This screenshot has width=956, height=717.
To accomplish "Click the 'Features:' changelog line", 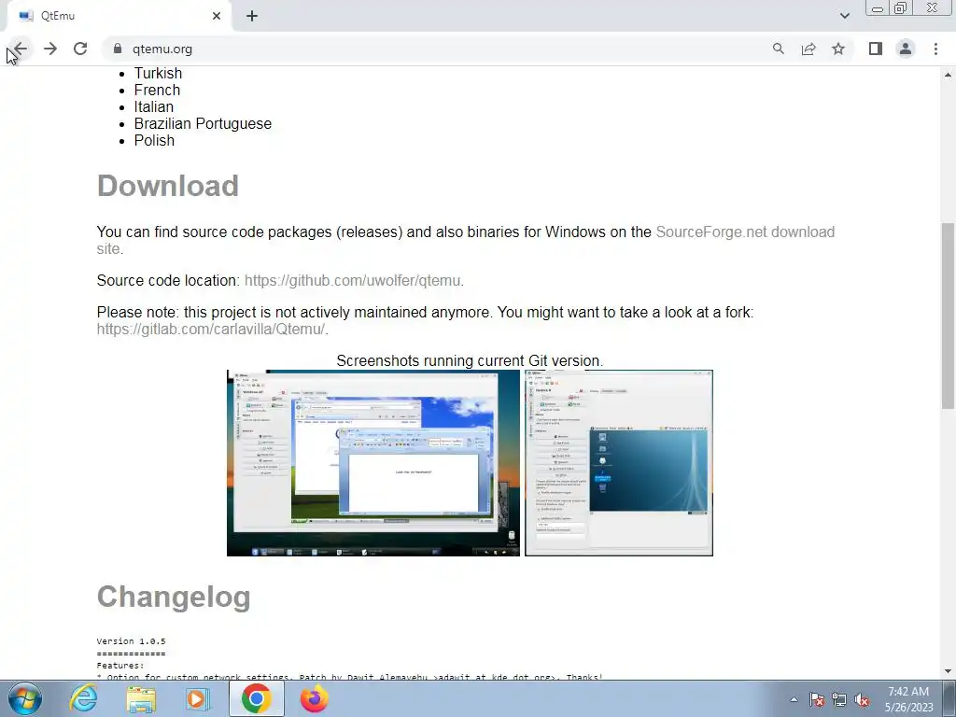I will (x=120, y=666).
